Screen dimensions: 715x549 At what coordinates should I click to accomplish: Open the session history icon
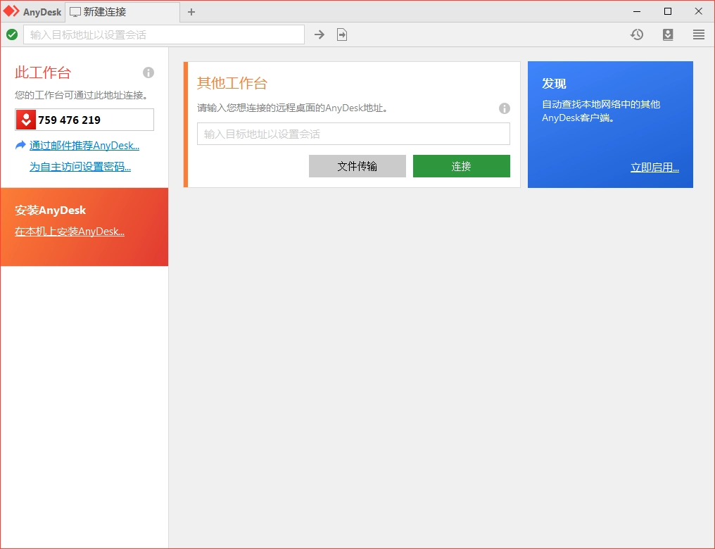(x=637, y=34)
